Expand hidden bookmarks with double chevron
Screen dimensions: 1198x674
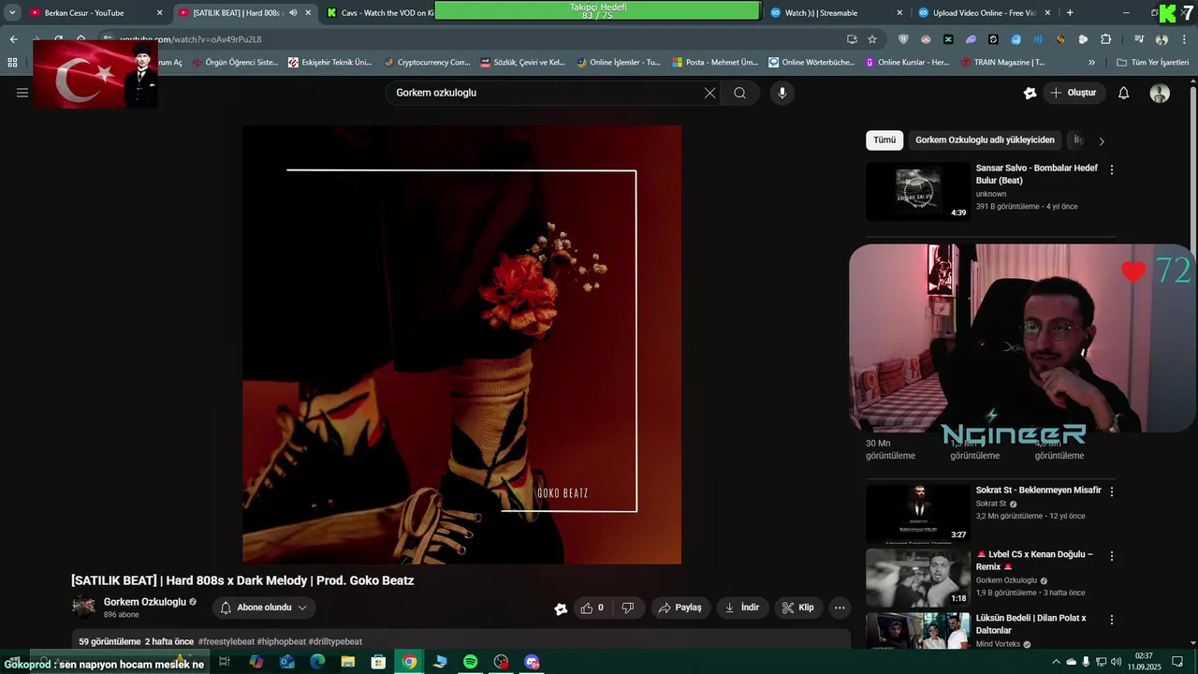(x=1091, y=63)
